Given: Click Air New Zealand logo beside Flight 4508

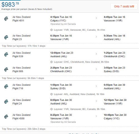Looking at the screenshot, I should (x=6, y=117).
